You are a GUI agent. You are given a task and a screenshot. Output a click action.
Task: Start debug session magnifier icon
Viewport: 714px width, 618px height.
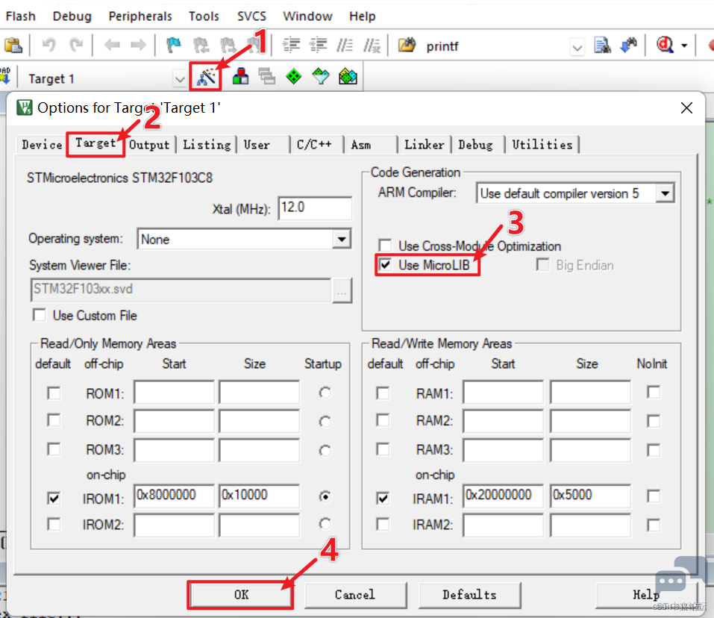click(664, 45)
